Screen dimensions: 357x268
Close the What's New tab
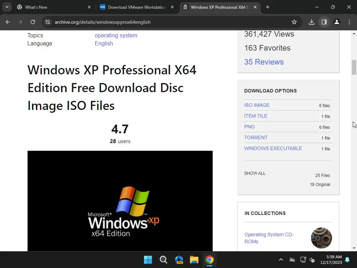tap(89, 7)
